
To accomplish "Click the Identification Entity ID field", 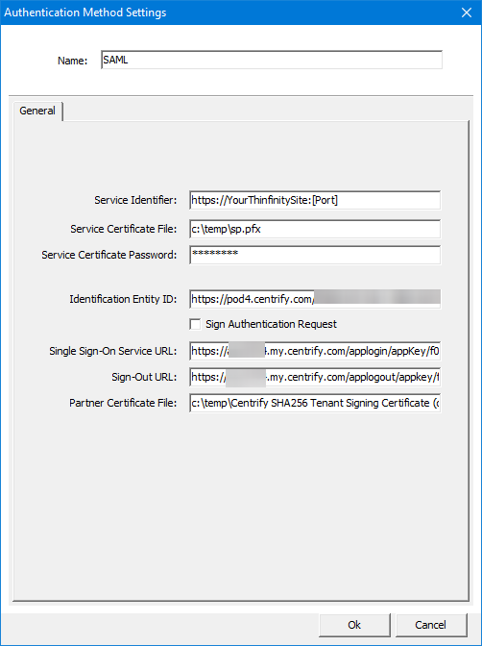I will [315, 299].
